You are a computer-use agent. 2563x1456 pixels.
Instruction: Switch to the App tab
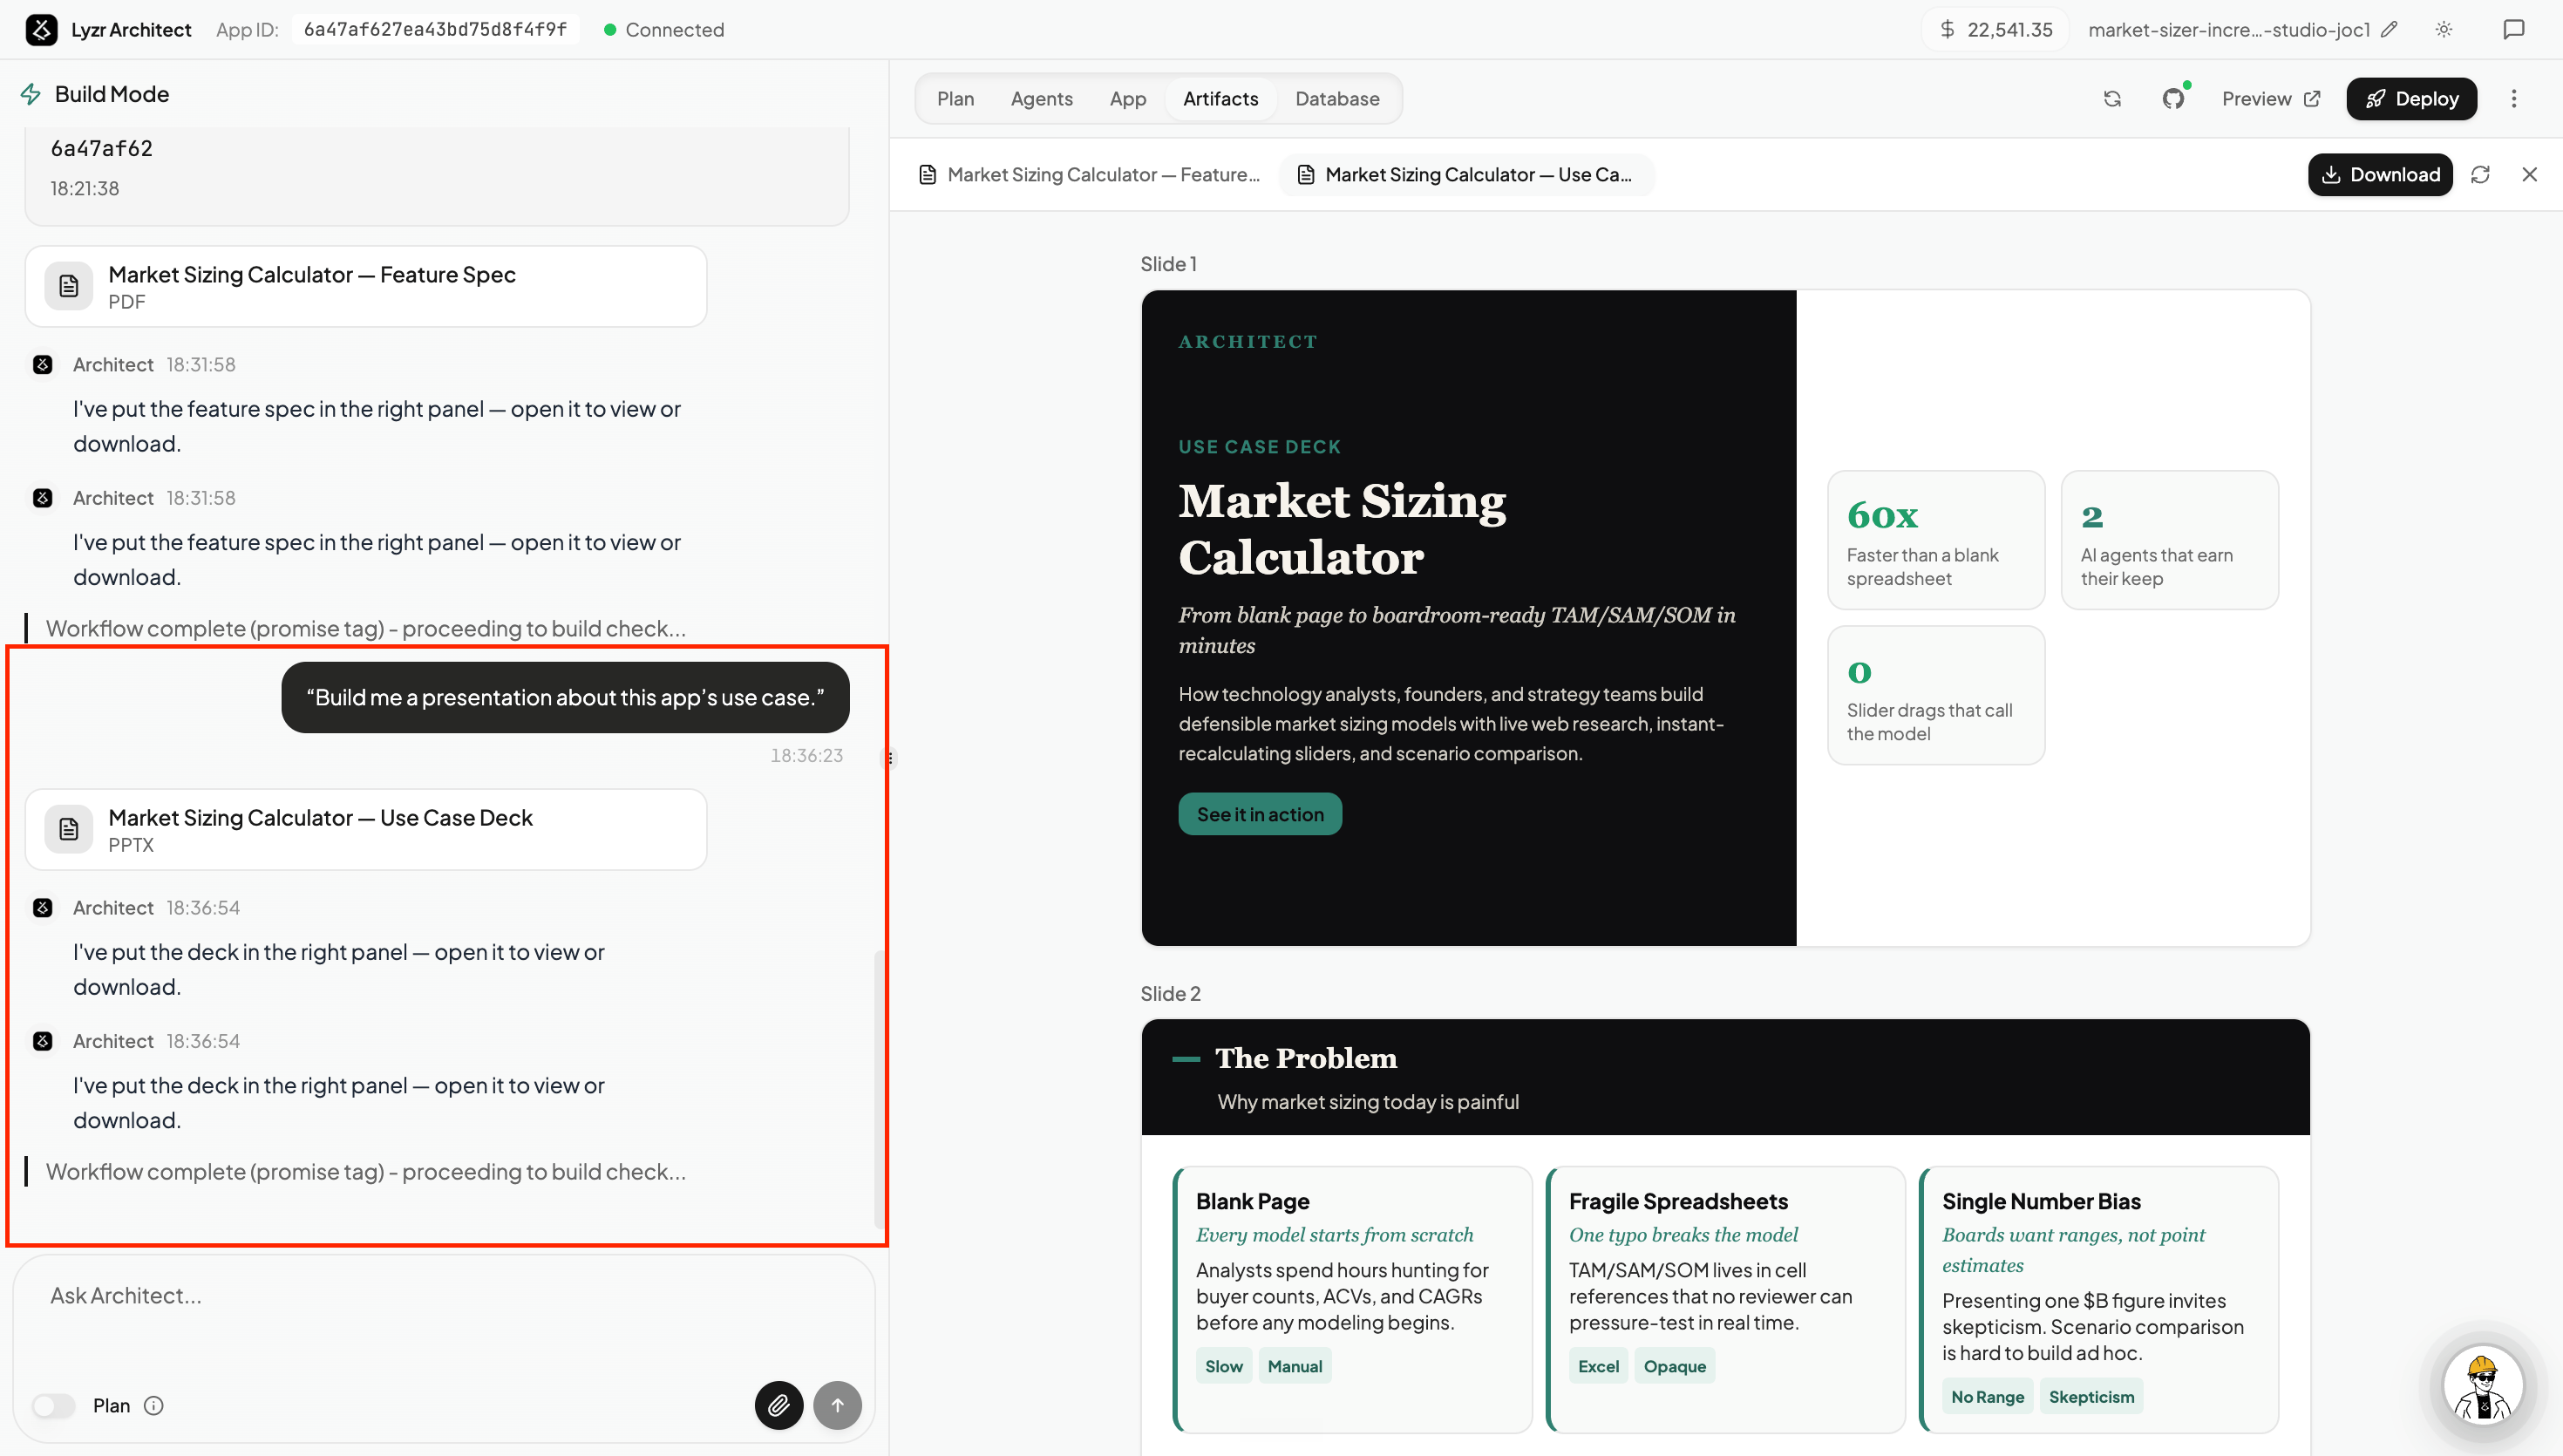pos(1127,99)
